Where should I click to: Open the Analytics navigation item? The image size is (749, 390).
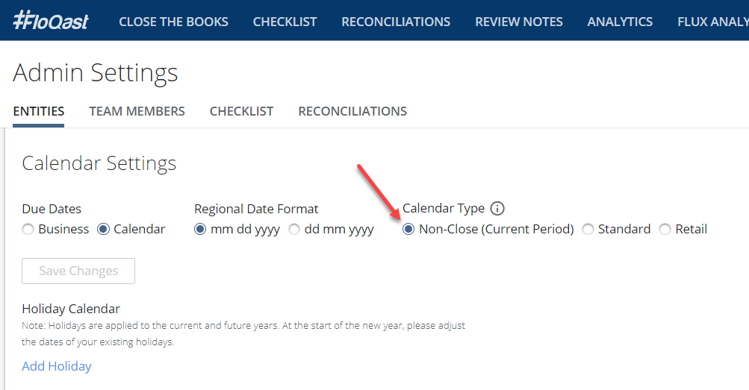tap(620, 22)
